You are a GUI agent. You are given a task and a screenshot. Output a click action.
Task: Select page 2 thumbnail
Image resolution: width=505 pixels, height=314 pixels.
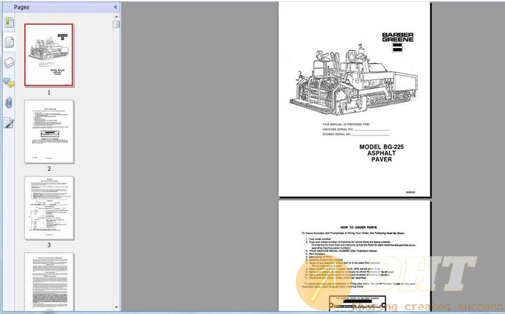pos(49,132)
